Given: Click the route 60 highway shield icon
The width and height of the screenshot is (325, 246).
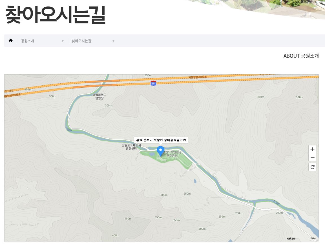Looking at the screenshot, I should click(x=153, y=83).
